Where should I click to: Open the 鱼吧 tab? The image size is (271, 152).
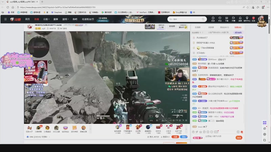point(75,19)
